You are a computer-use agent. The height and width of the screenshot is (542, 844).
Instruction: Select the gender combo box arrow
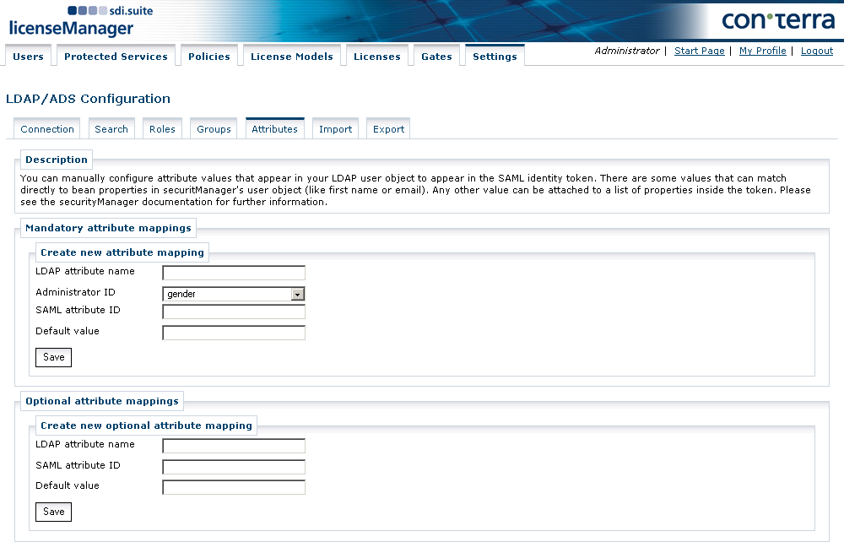coord(299,293)
